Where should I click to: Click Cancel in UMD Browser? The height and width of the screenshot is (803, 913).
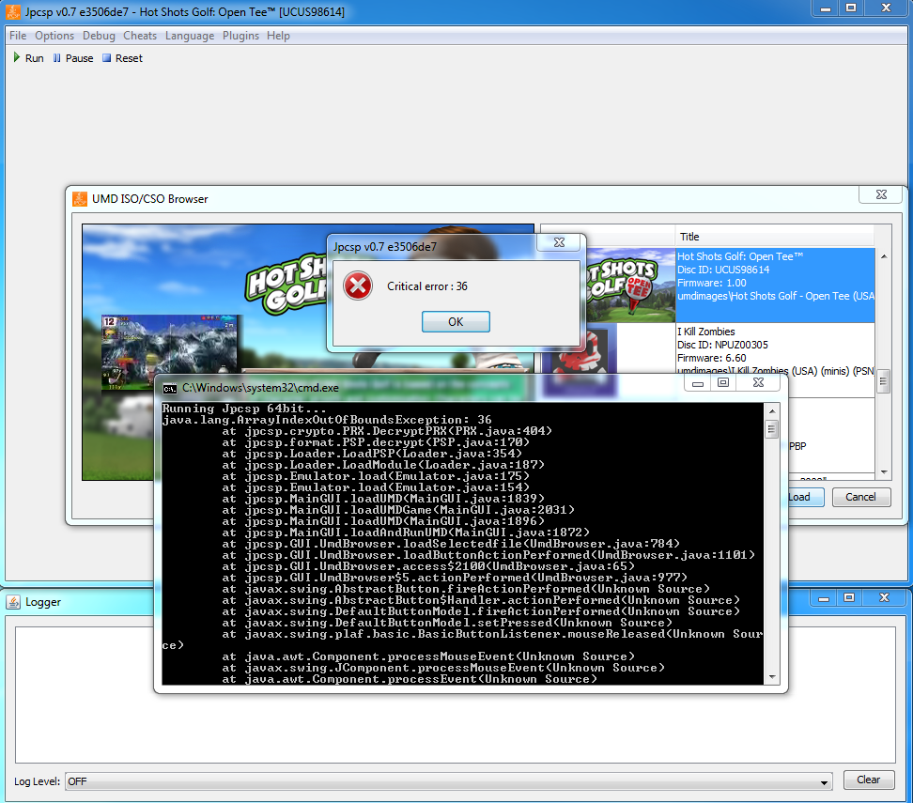[x=860, y=497]
